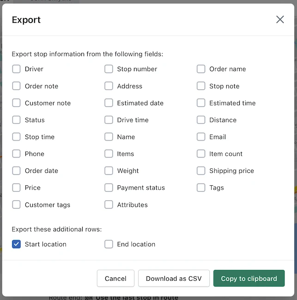Viewport: 297px width, 300px height.
Task: Select the Order note checkbox
Action: pos(16,86)
